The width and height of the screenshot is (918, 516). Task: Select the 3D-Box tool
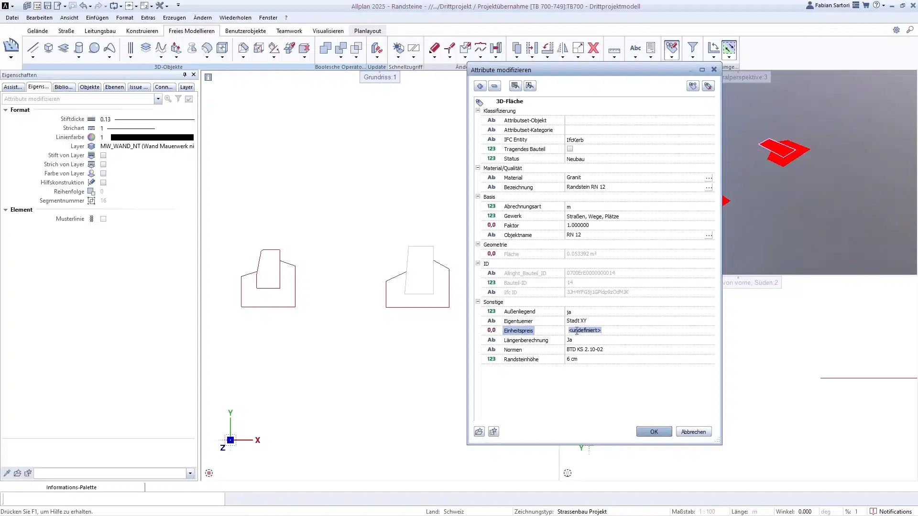click(48, 48)
